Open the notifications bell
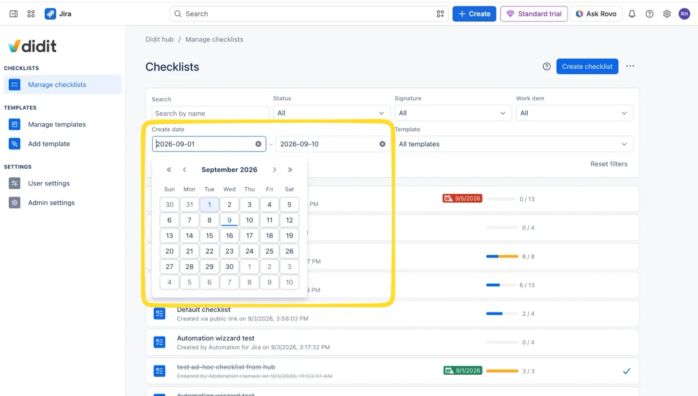 coord(632,14)
